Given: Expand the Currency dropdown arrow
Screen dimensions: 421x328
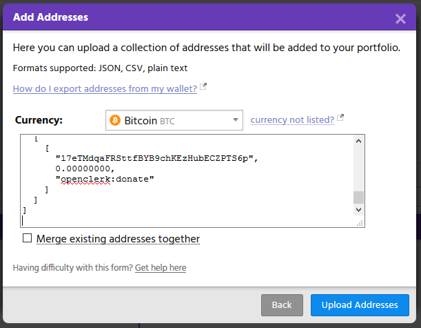Looking at the screenshot, I should pos(236,120).
